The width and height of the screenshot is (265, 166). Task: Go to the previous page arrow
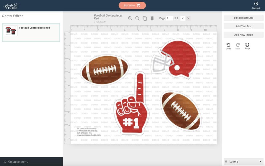coord(183,18)
